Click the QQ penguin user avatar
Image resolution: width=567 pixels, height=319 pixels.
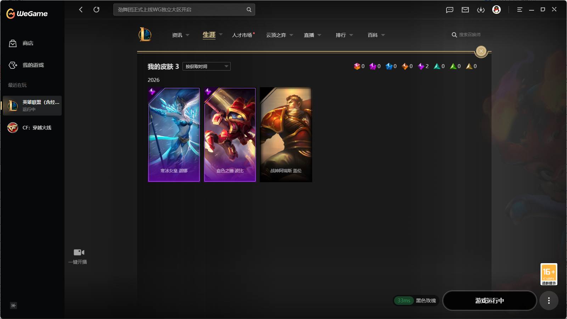pyautogui.click(x=496, y=10)
